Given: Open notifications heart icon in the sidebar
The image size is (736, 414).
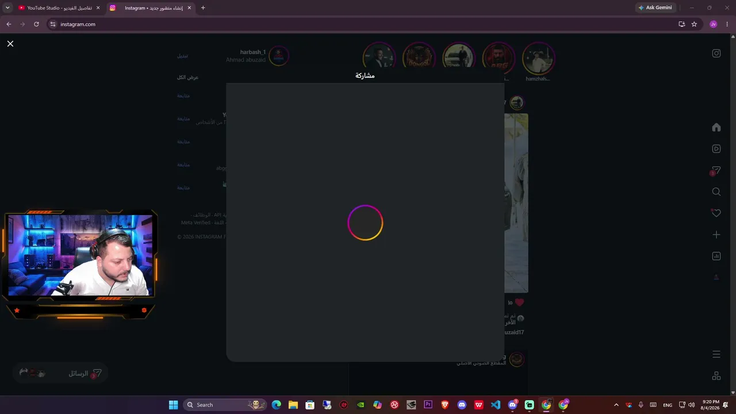Looking at the screenshot, I should tap(716, 213).
